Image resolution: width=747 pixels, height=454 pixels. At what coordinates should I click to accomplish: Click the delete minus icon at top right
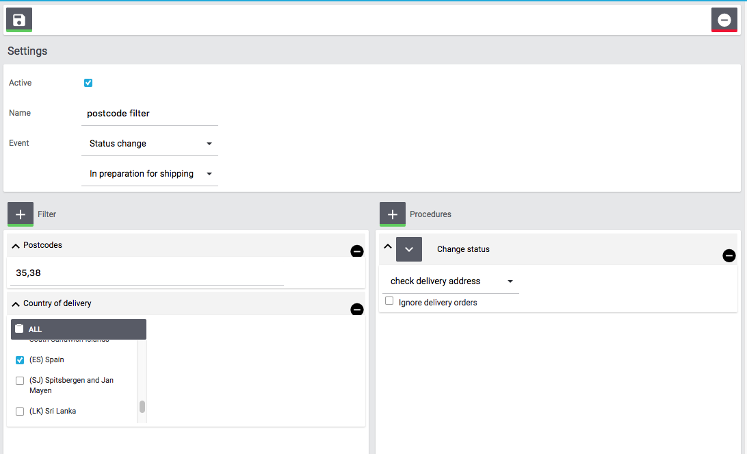(724, 20)
